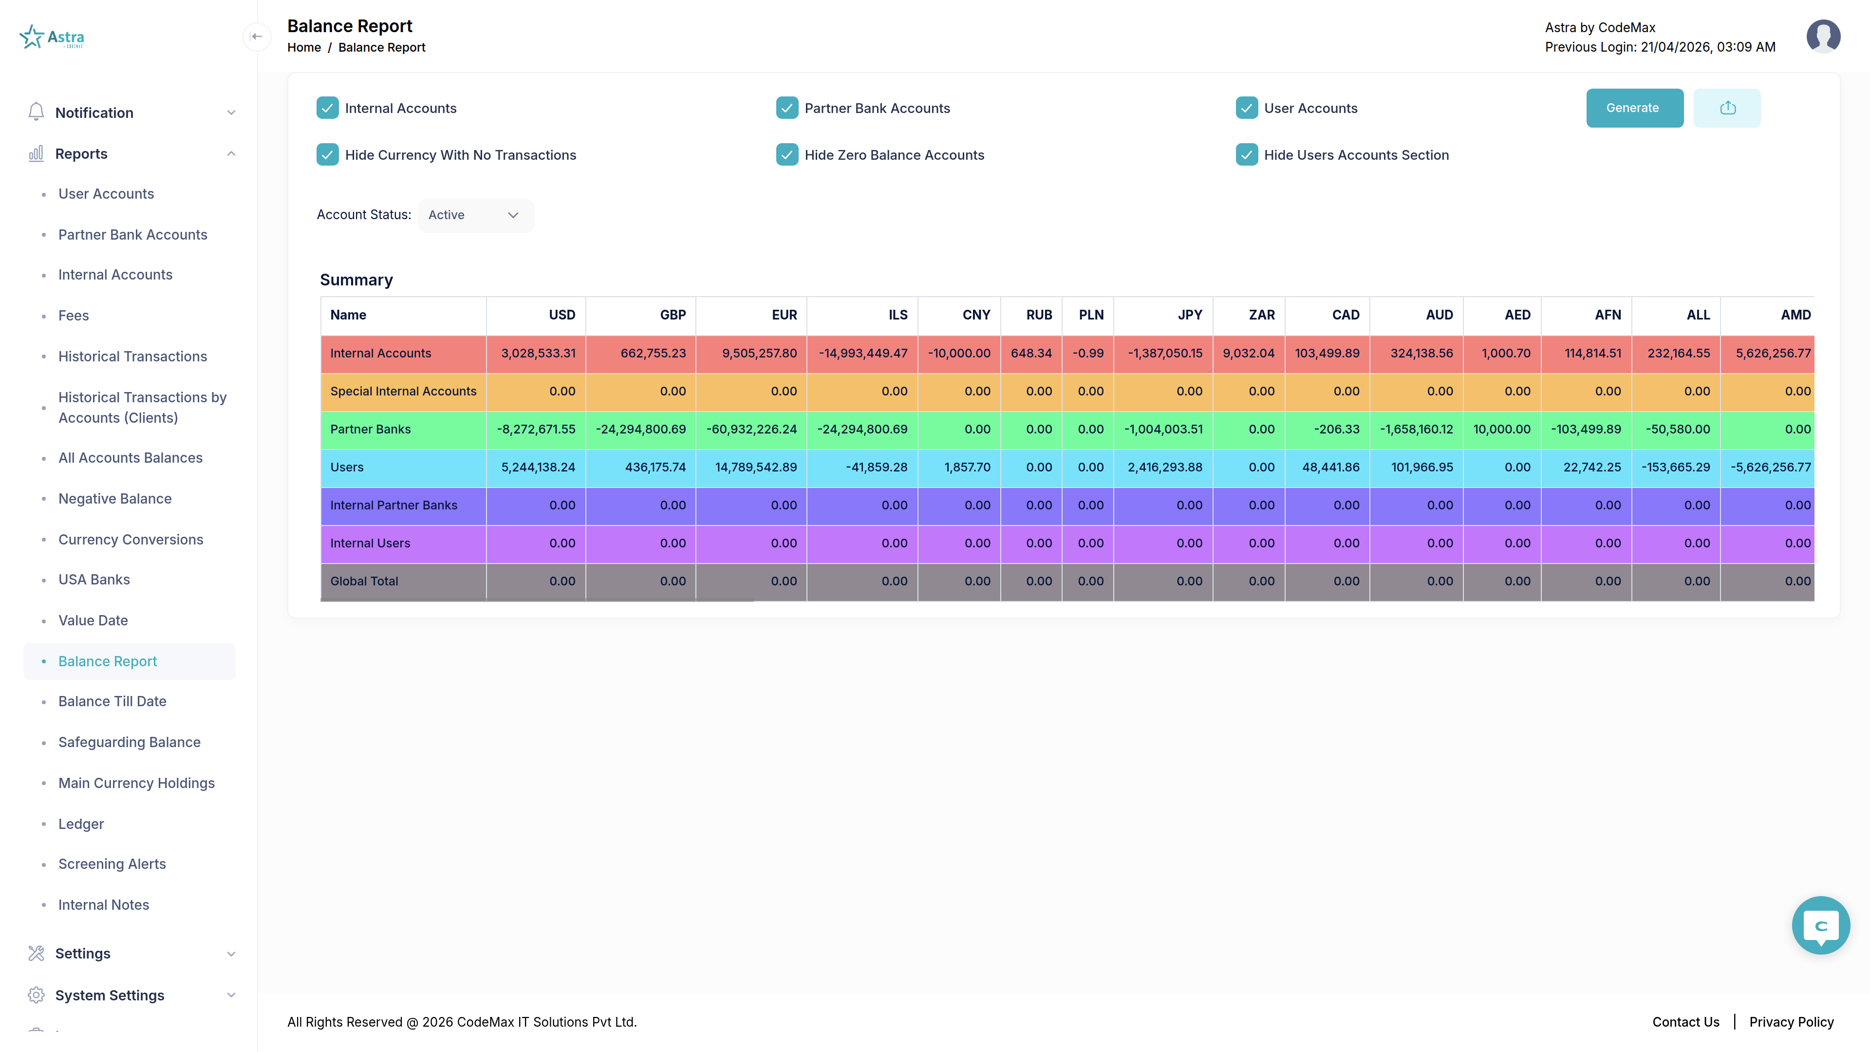Toggle Hide Zero Balance Accounts checkbox

tap(787, 155)
